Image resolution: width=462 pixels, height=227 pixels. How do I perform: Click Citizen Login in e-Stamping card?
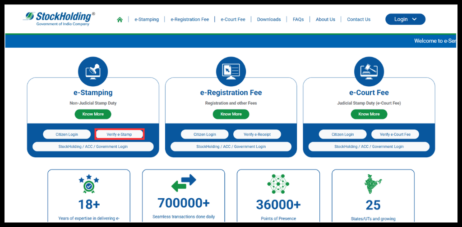[x=67, y=134]
